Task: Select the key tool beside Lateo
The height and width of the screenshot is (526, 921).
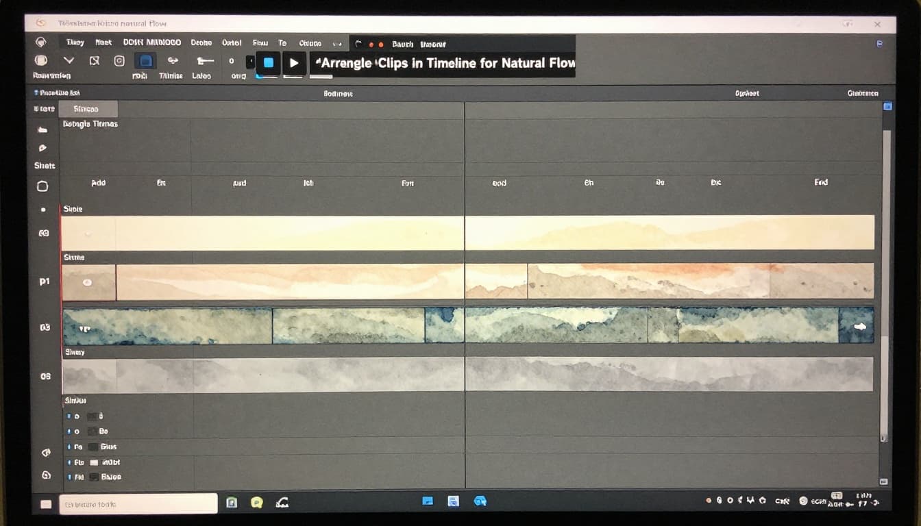Action: tap(204, 61)
